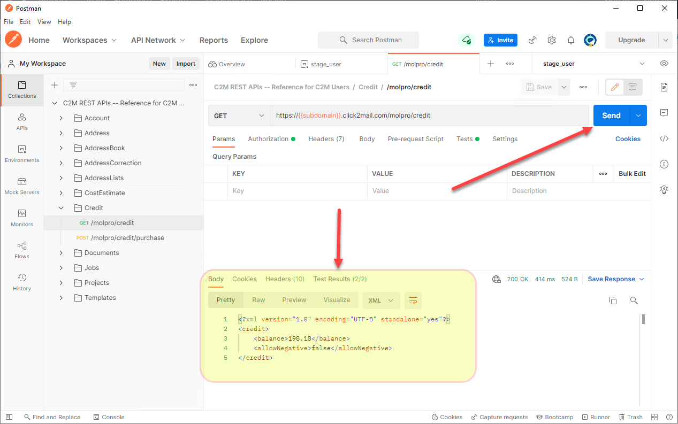678x424 pixels.
Task: Open the notifications bell icon
Action: [571, 40]
